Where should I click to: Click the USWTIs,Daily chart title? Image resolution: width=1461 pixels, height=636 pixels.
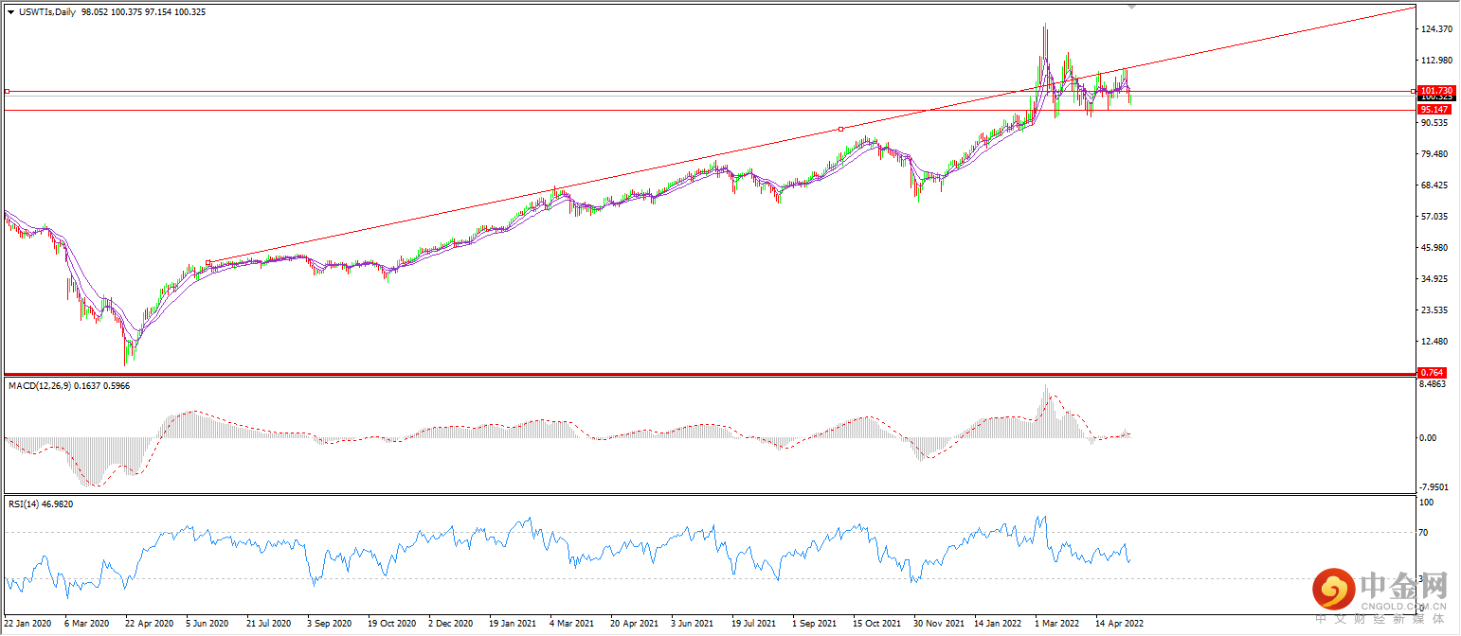pos(48,12)
